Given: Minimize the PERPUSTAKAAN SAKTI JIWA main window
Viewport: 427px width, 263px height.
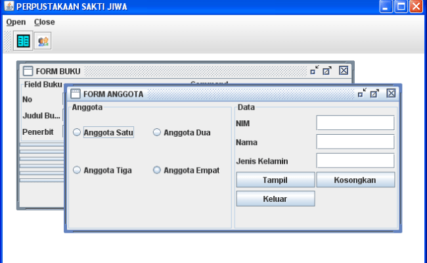Looking at the screenshot, I should coord(386,7).
